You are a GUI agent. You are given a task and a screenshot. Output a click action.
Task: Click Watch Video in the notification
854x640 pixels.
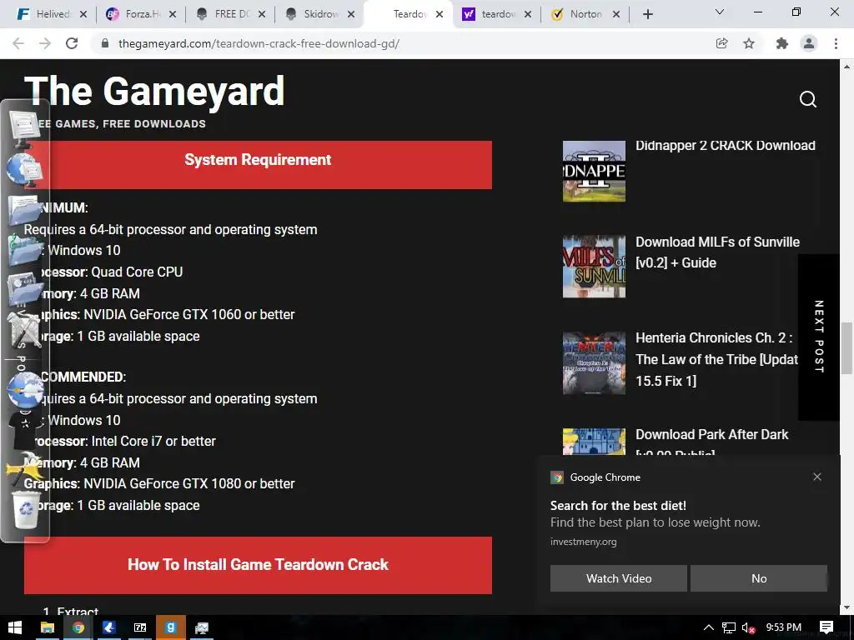(619, 578)
